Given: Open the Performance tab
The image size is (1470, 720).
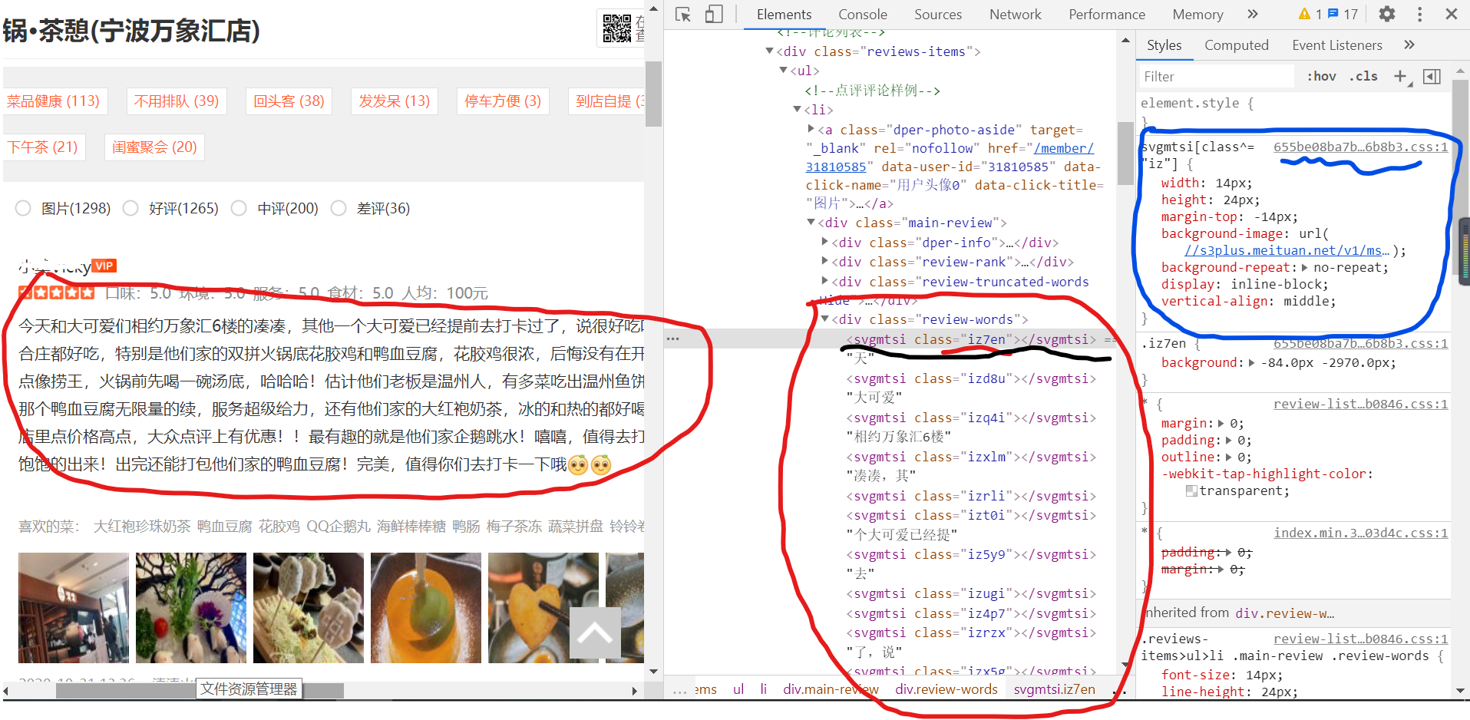Looking at the screenshot, I should [x=1107, y=14].
